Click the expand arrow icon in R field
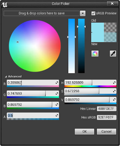120x146 pixels. (57, 83)
